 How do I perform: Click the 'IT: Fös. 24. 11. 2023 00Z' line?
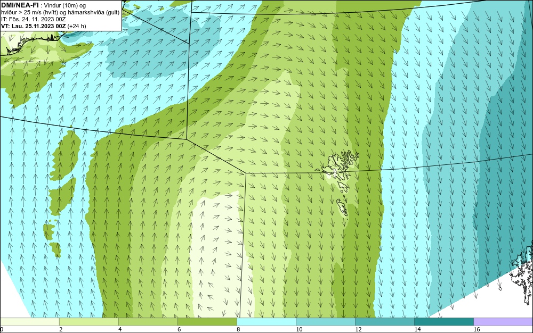click(33, 19)
